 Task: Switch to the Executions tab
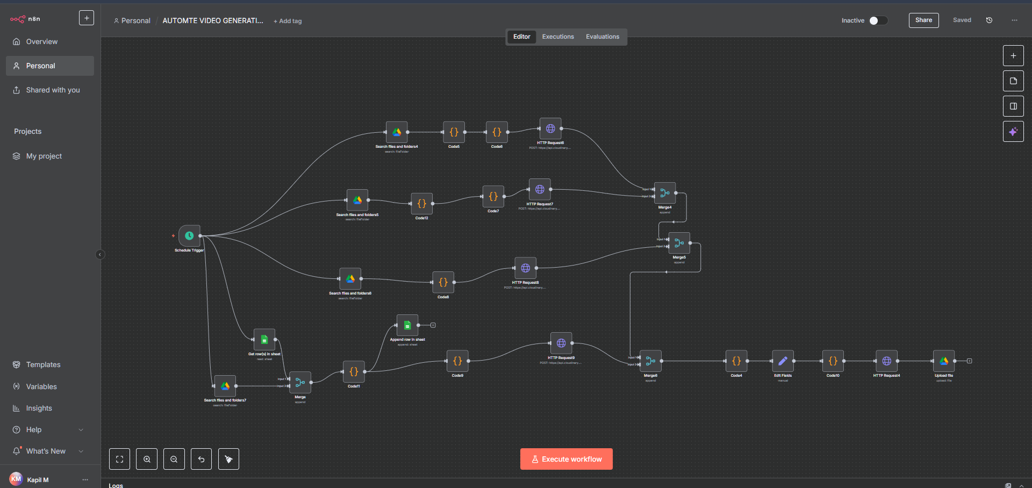[557, 37]
